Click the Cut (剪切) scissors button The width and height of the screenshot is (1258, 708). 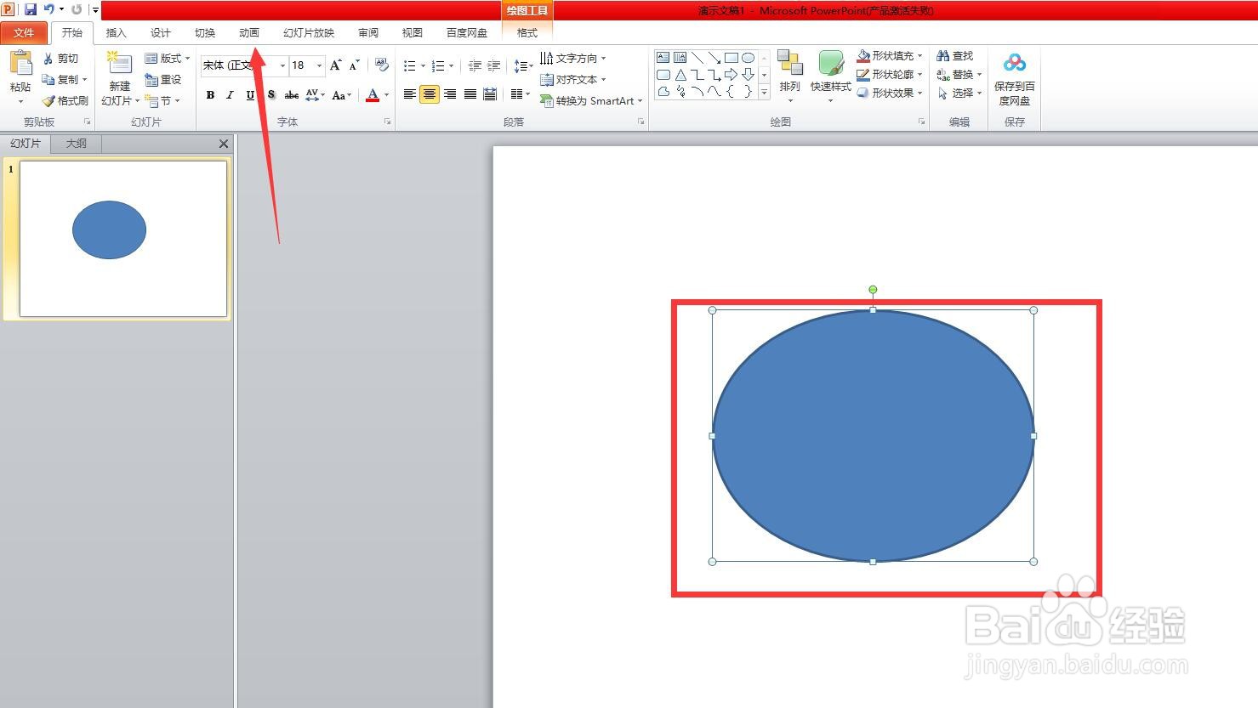[60, 58]
